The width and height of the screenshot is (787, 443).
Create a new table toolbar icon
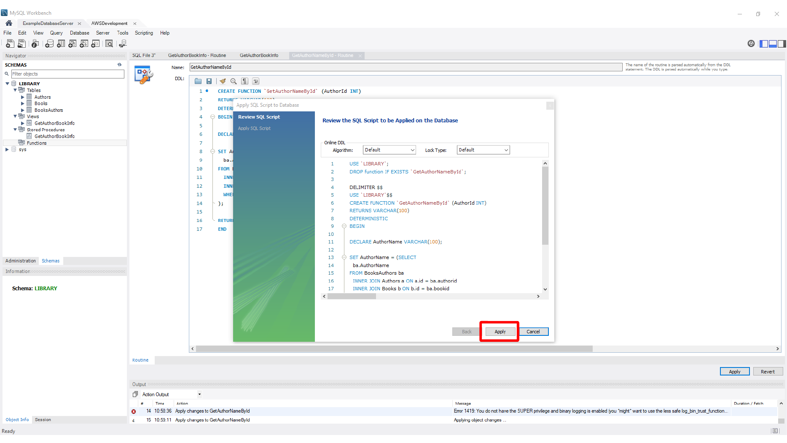(x=61, y=43)
